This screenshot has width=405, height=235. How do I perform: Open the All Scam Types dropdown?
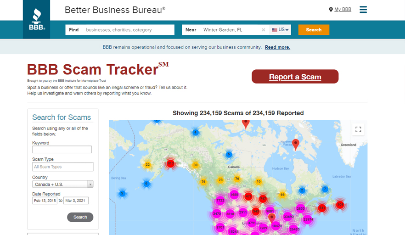click(63, 167)
